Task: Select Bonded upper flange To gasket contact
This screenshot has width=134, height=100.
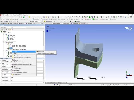Action: (x=19, y=45)
